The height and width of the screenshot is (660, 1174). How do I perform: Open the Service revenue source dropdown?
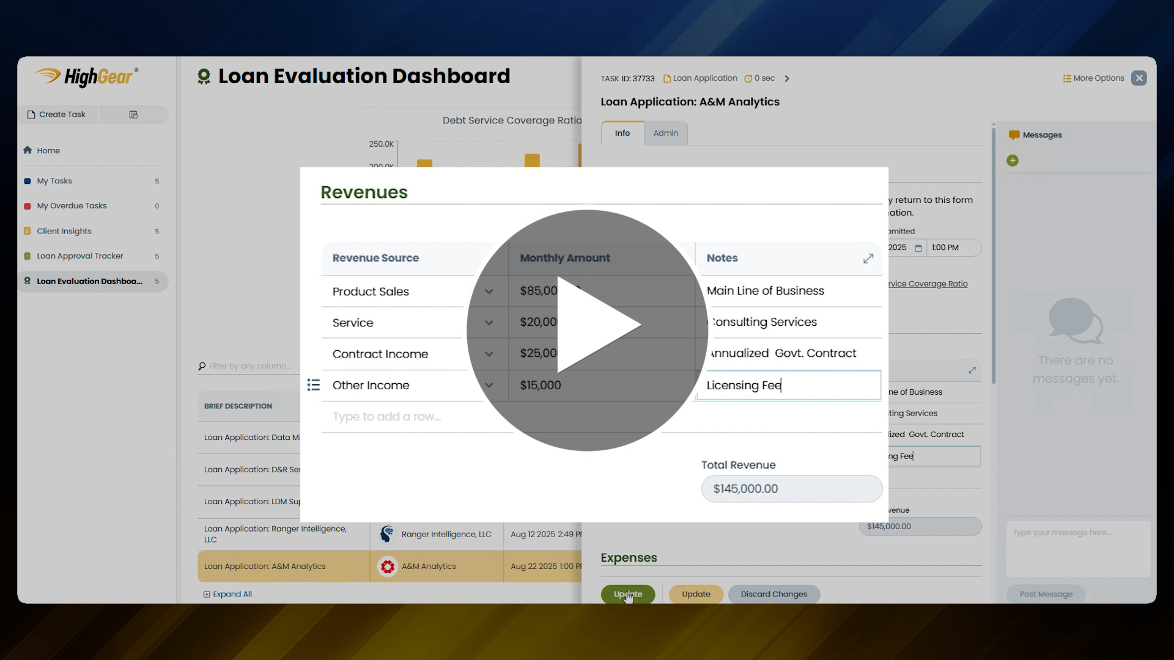pos(489,323)
